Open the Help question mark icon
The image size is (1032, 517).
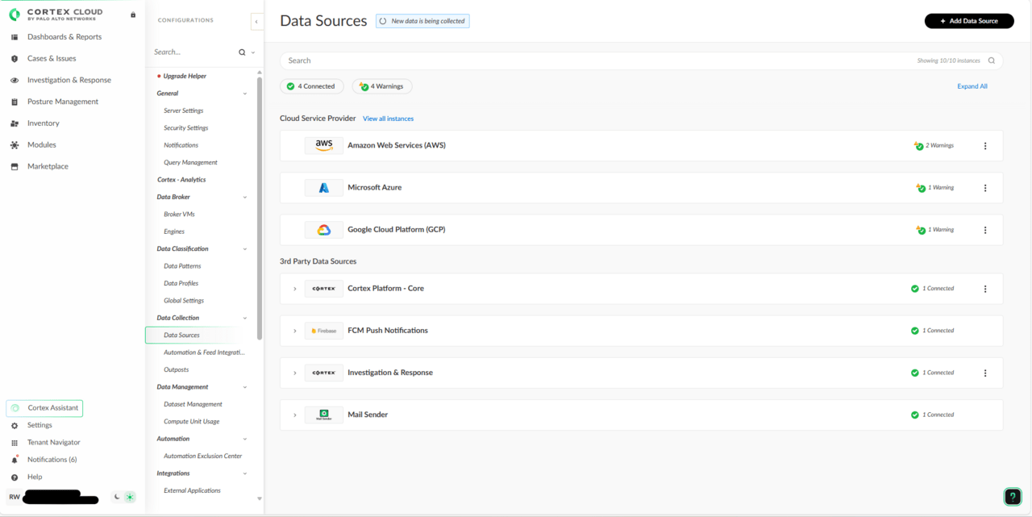click(x=15, y=477)
